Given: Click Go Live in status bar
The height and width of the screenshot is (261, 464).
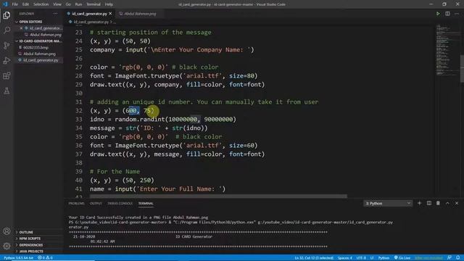Looking at the screenshot, I should pos(402,258).
